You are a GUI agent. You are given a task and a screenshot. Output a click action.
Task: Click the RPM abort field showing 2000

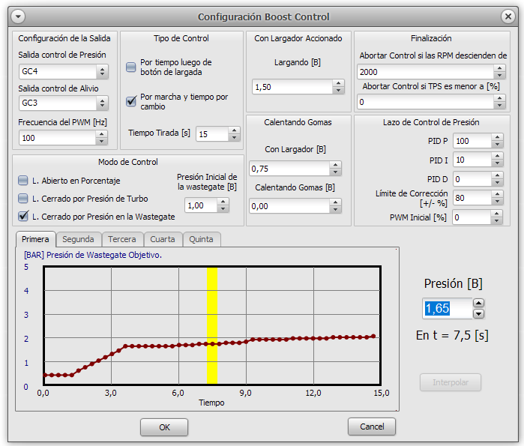(x=425, y=72)
